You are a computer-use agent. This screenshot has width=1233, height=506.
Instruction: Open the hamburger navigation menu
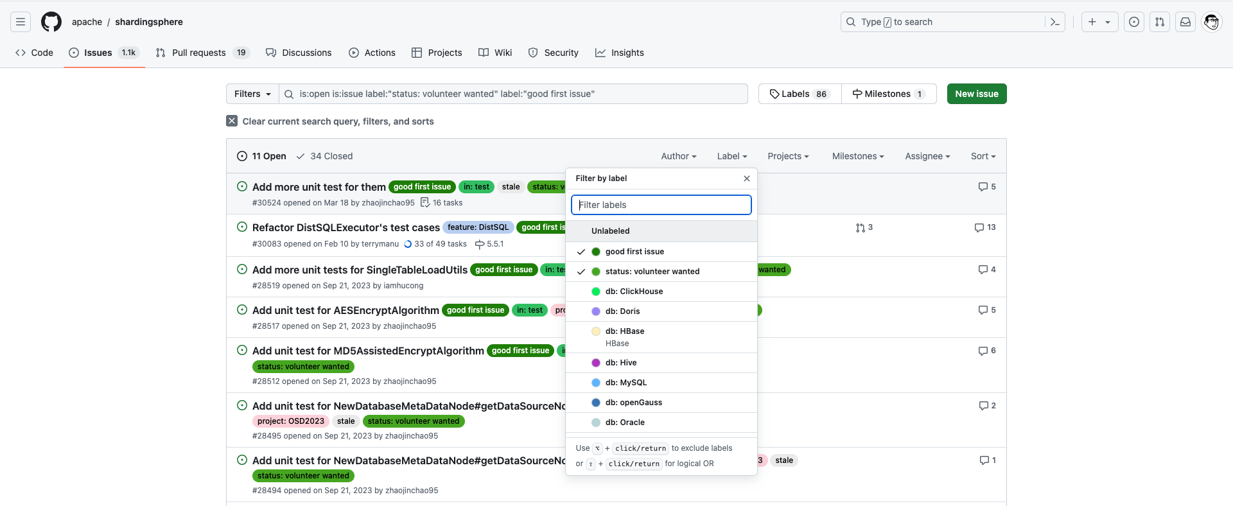[21, 22]
